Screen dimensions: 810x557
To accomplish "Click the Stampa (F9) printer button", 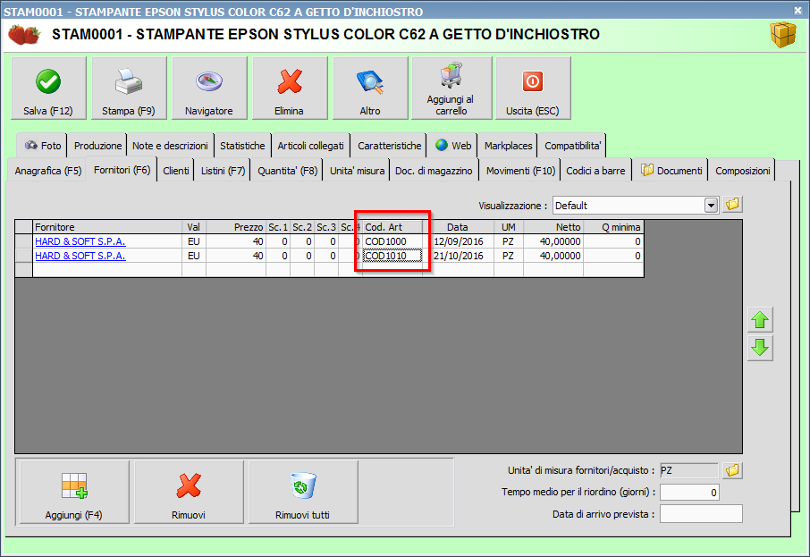I will 129,88.
